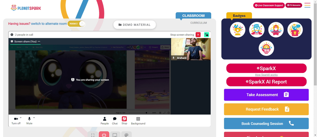317x137 pixels.
Task: Click Arahant's video thumbnail
Action: point(191,49)
